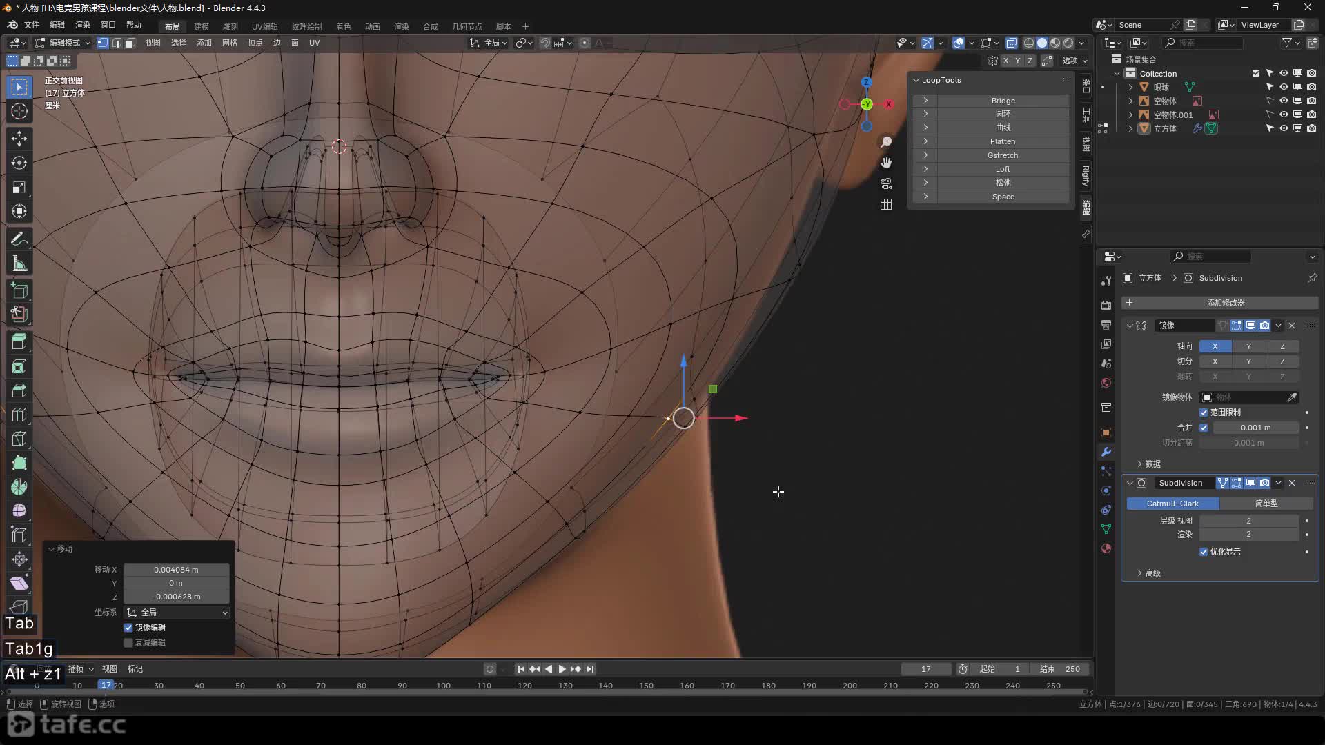Select the 3D Cursor tool
Image resolution: width=1325 pixels, height=745 pixels.
(x=19, y=112)
